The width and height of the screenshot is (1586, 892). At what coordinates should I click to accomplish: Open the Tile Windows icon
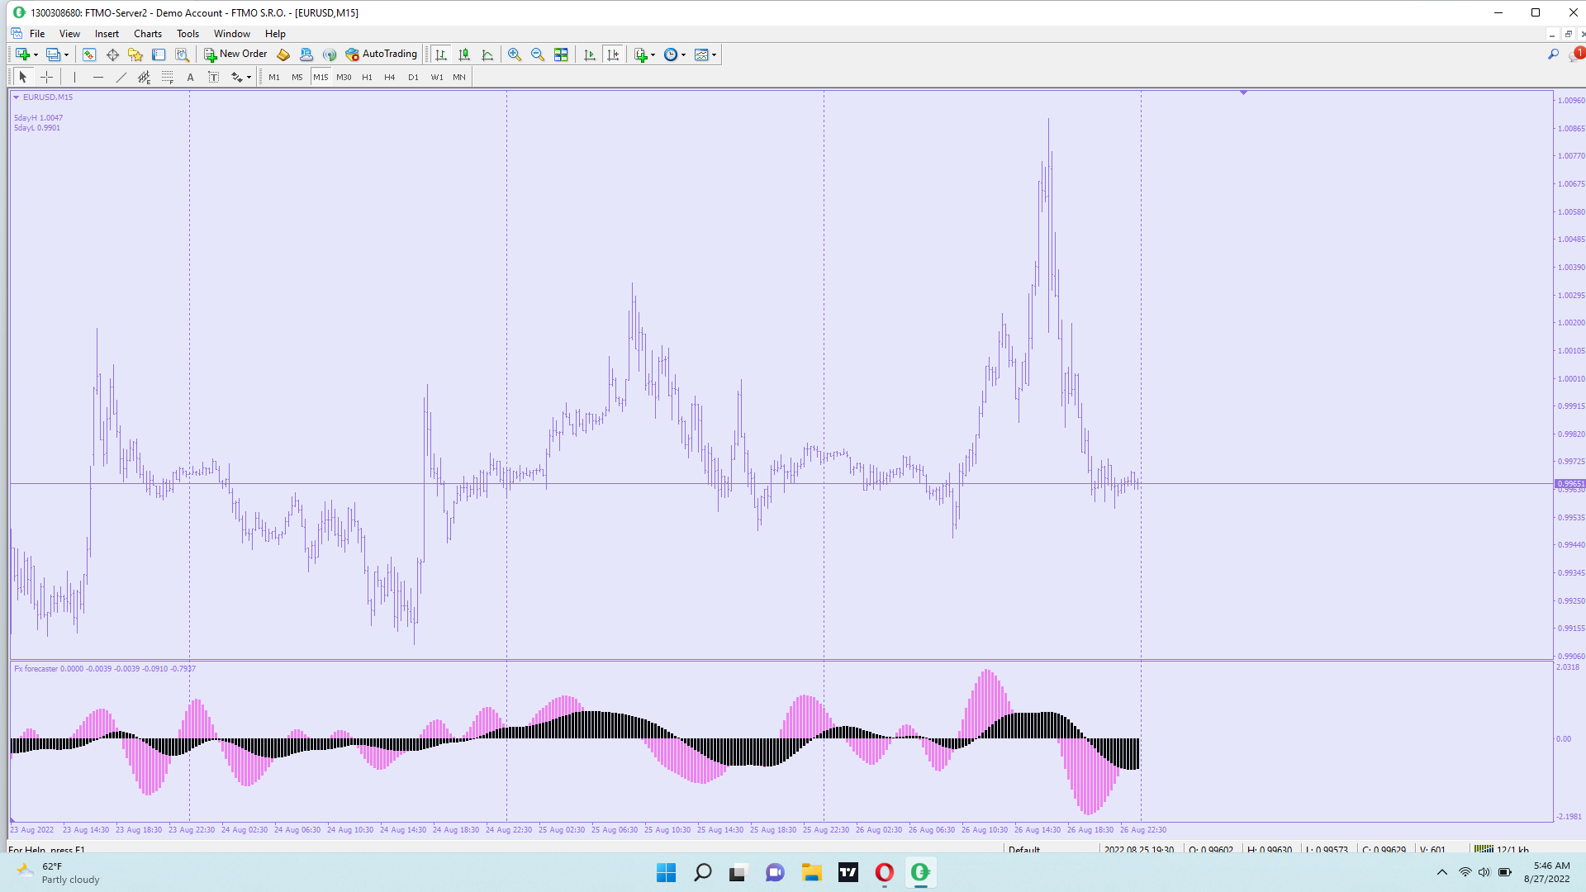point(561,55)
